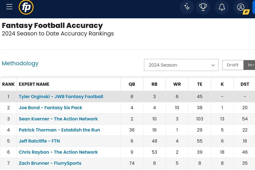The image size is (255, 170).
Task: Click QB value 74 in Zach Brunner row
Action: [x=132, y=163]
